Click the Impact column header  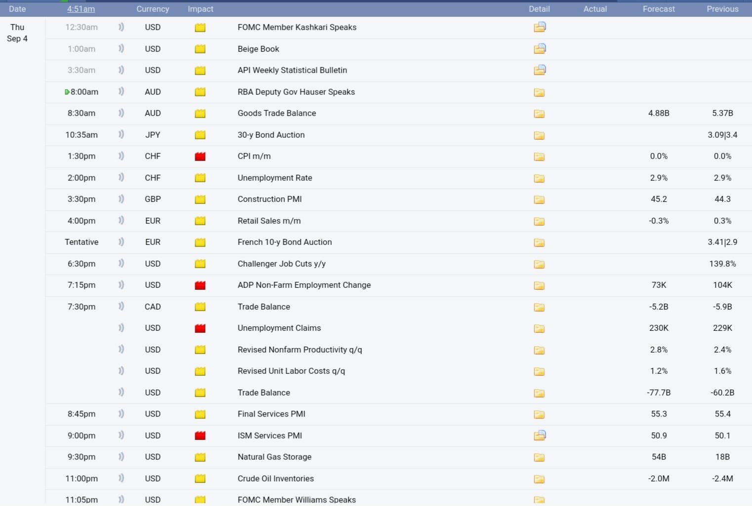201,9
